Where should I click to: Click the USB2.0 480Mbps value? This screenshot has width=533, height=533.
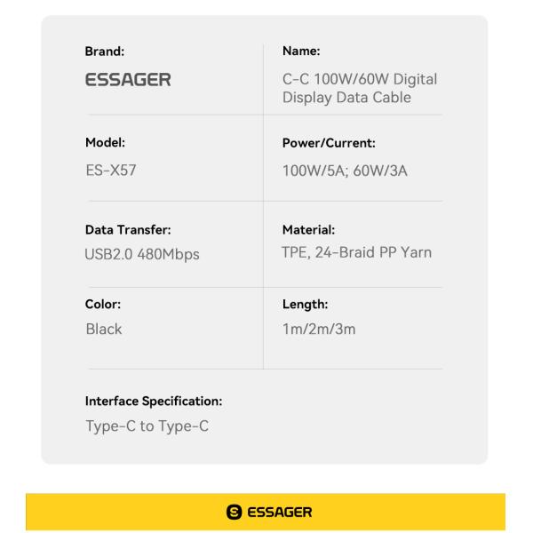point(142,256)
